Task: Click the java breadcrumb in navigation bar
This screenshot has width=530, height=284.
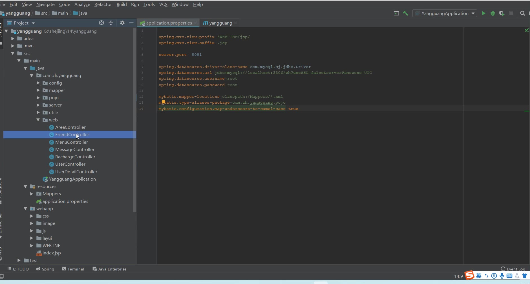Action: [x=80, y=13]
